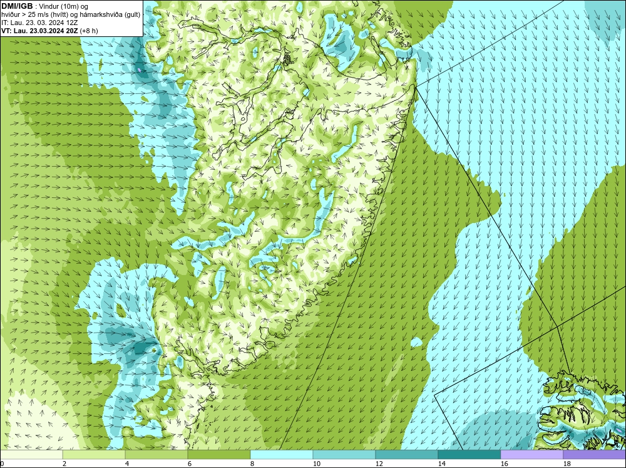Click the legend label 6
This screenshot has height=468, width=626.
(190, 464)
